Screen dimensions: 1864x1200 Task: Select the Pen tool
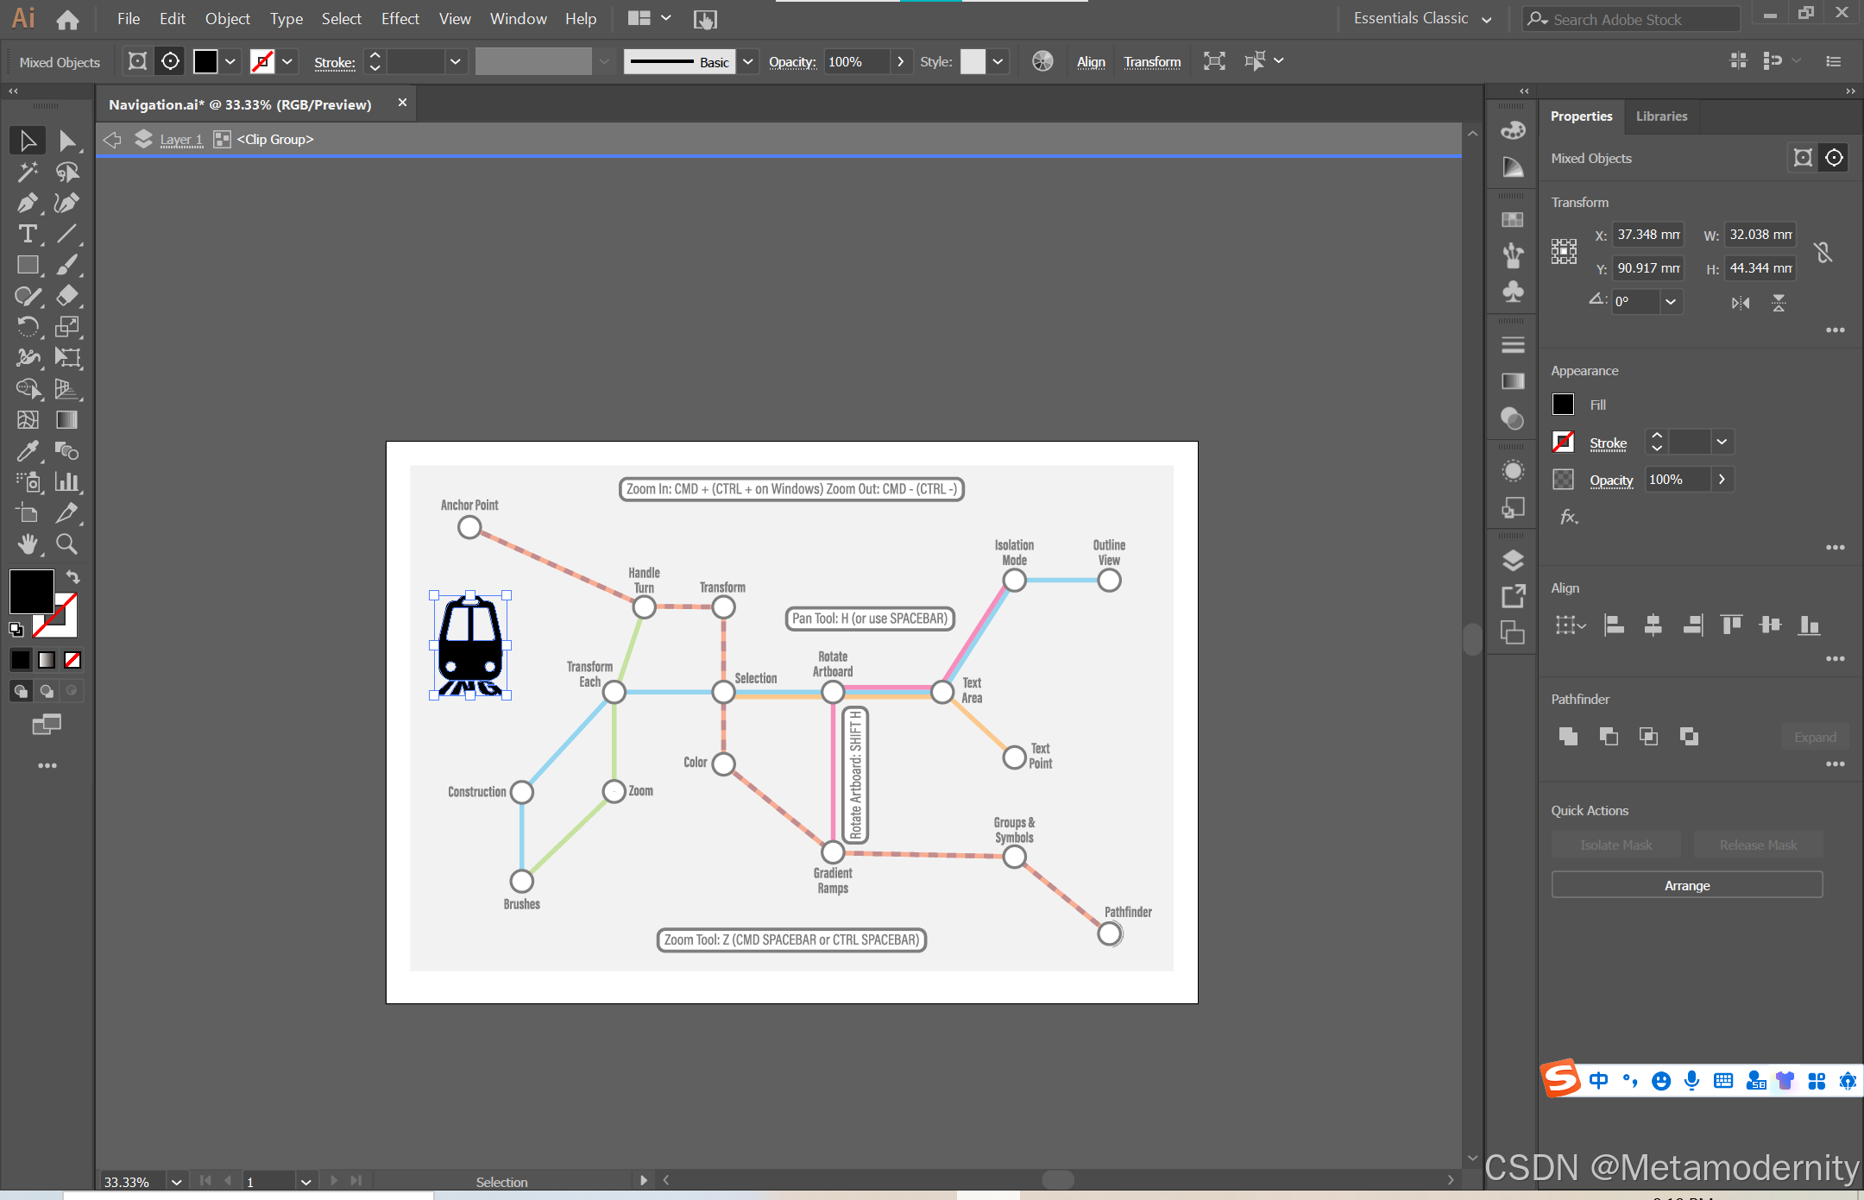[x=27, y=204]
